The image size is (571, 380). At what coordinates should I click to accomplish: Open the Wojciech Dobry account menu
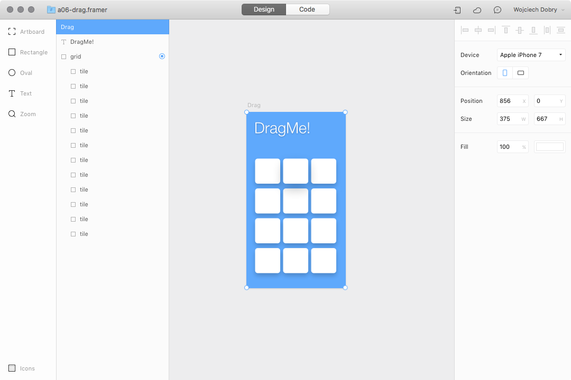coord(536,9)
